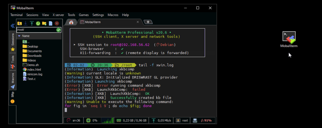
Task: Select the index.html file
Action: tap(32, 70)
